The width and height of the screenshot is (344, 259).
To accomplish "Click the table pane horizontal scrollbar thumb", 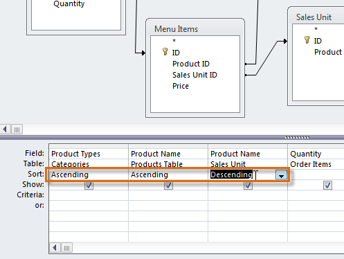I will pyautogui.click(x=17, y=129).
